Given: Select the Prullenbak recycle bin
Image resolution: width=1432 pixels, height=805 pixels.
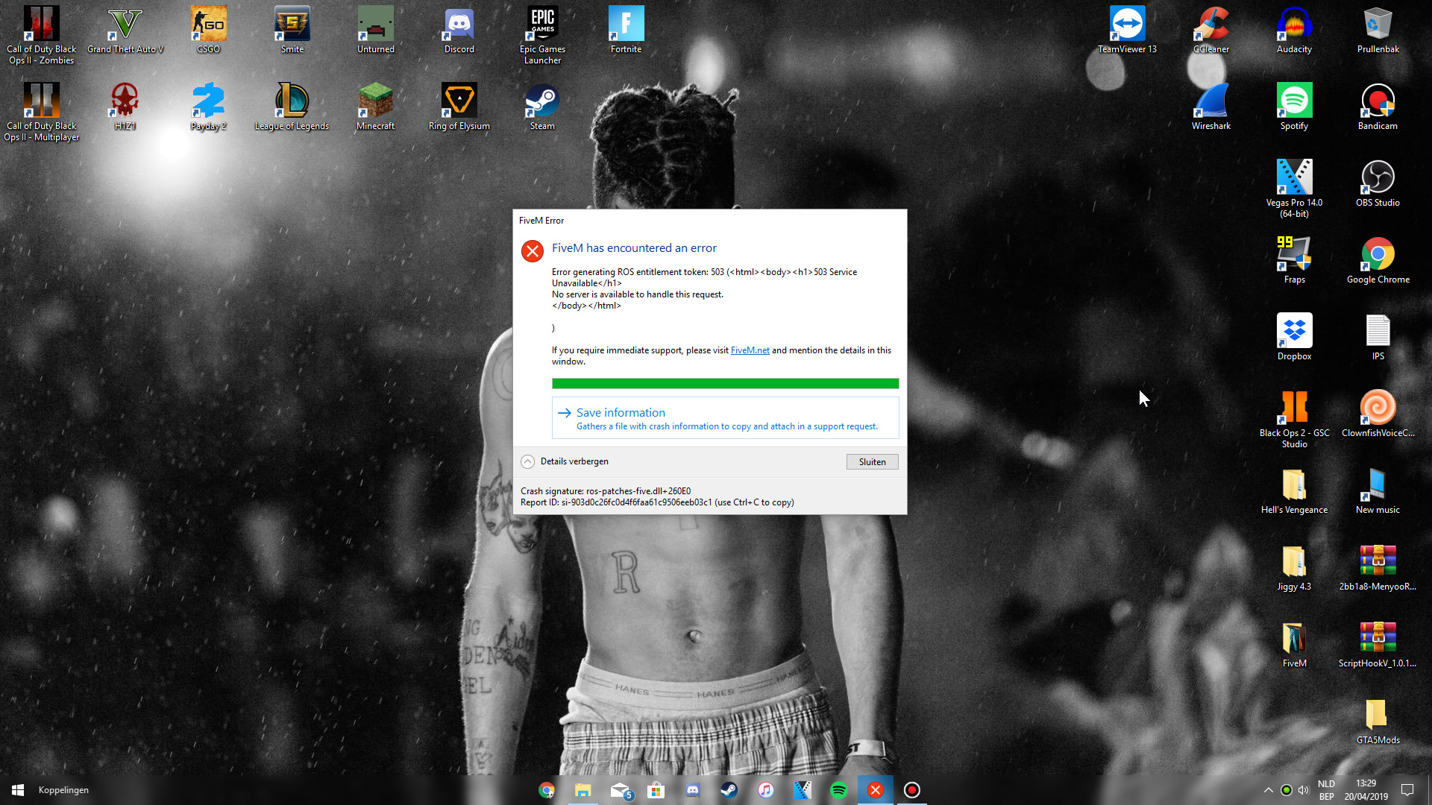Looking at the screenshot, I should click(1378, 31).
